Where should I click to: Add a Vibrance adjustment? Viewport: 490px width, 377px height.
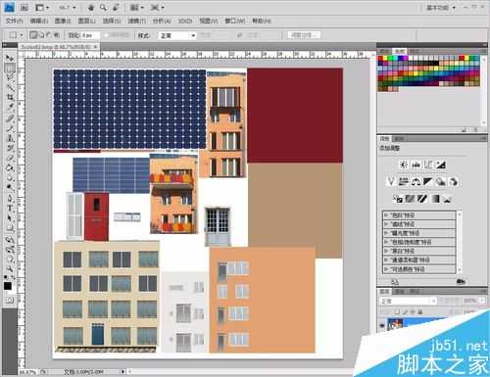coord(391,181)
